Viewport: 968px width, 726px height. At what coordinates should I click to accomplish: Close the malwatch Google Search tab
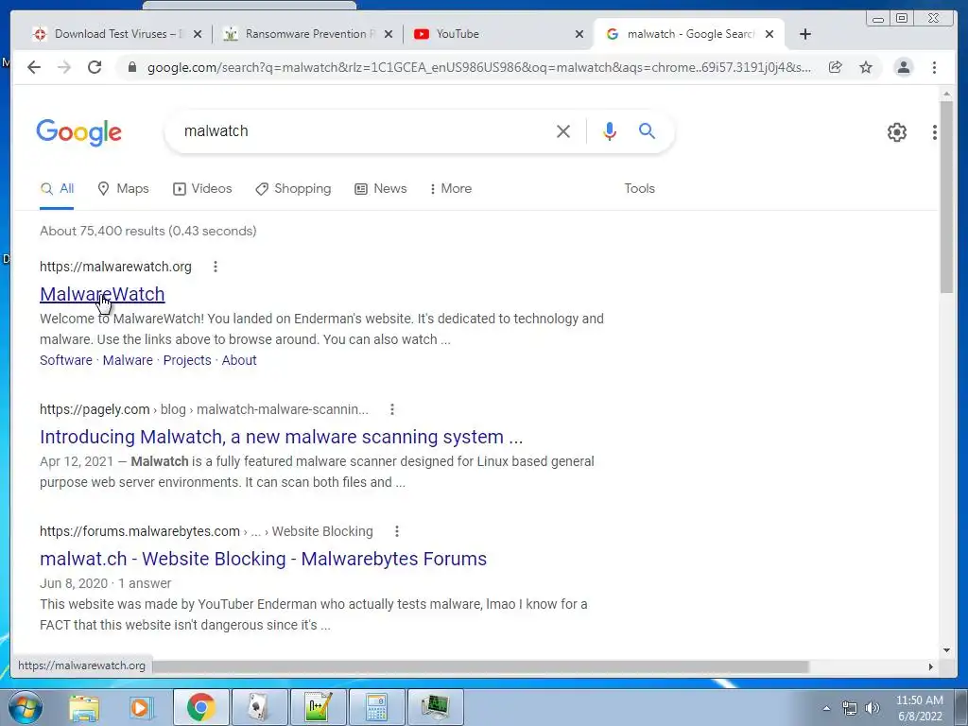pyautogui.click(x=769, y=34)
